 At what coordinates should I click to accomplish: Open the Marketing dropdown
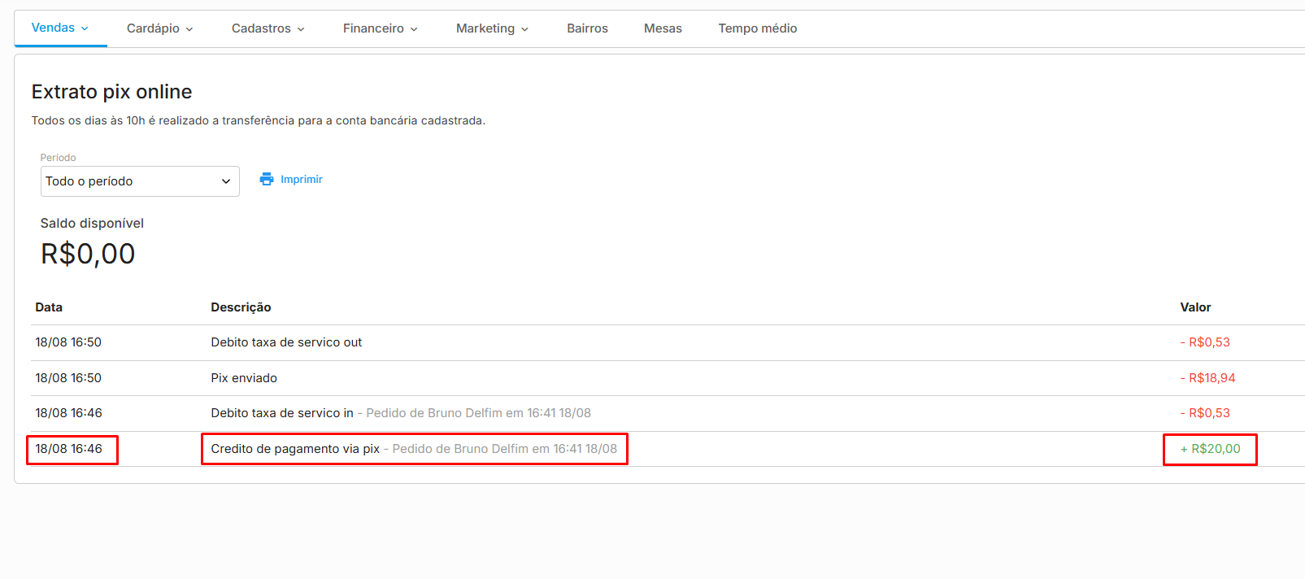492,28
